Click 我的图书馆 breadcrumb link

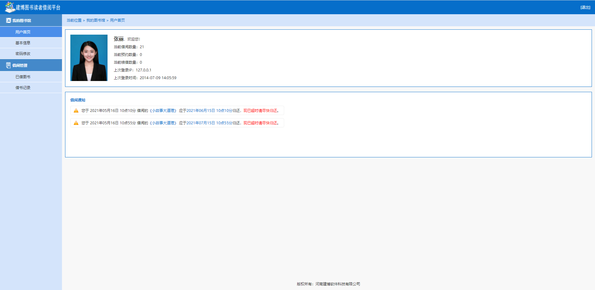95,20
